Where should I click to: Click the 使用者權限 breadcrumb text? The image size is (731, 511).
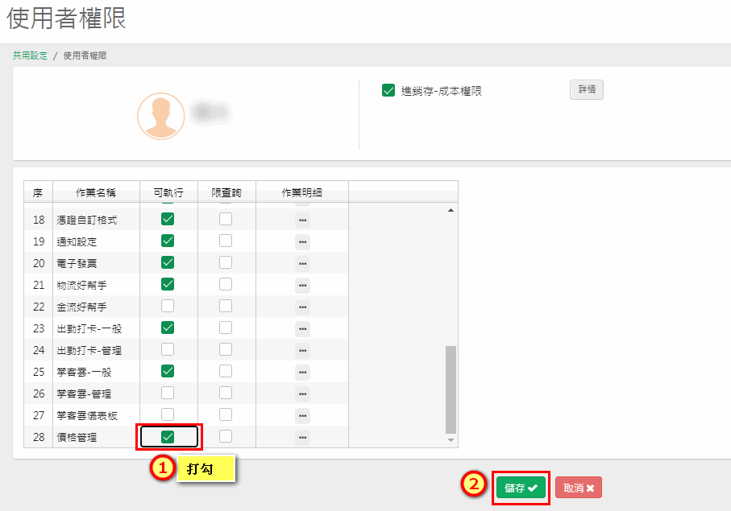(85, 56)
